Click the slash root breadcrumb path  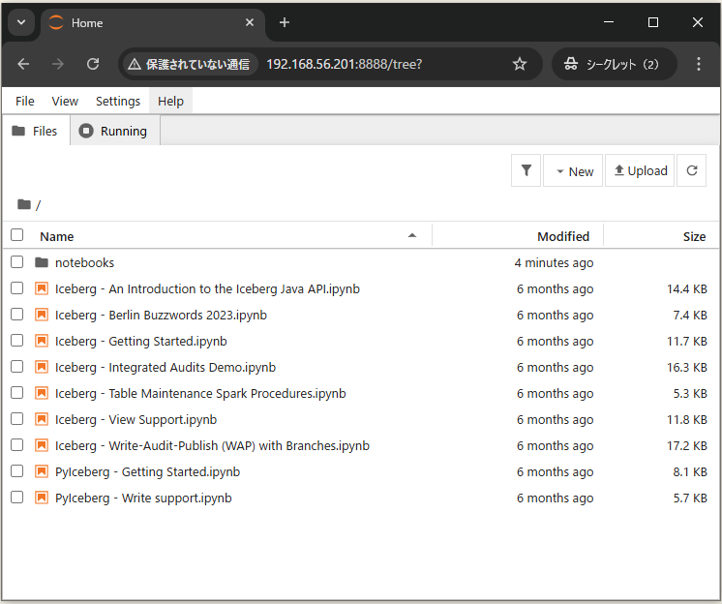tap(38, 205)
